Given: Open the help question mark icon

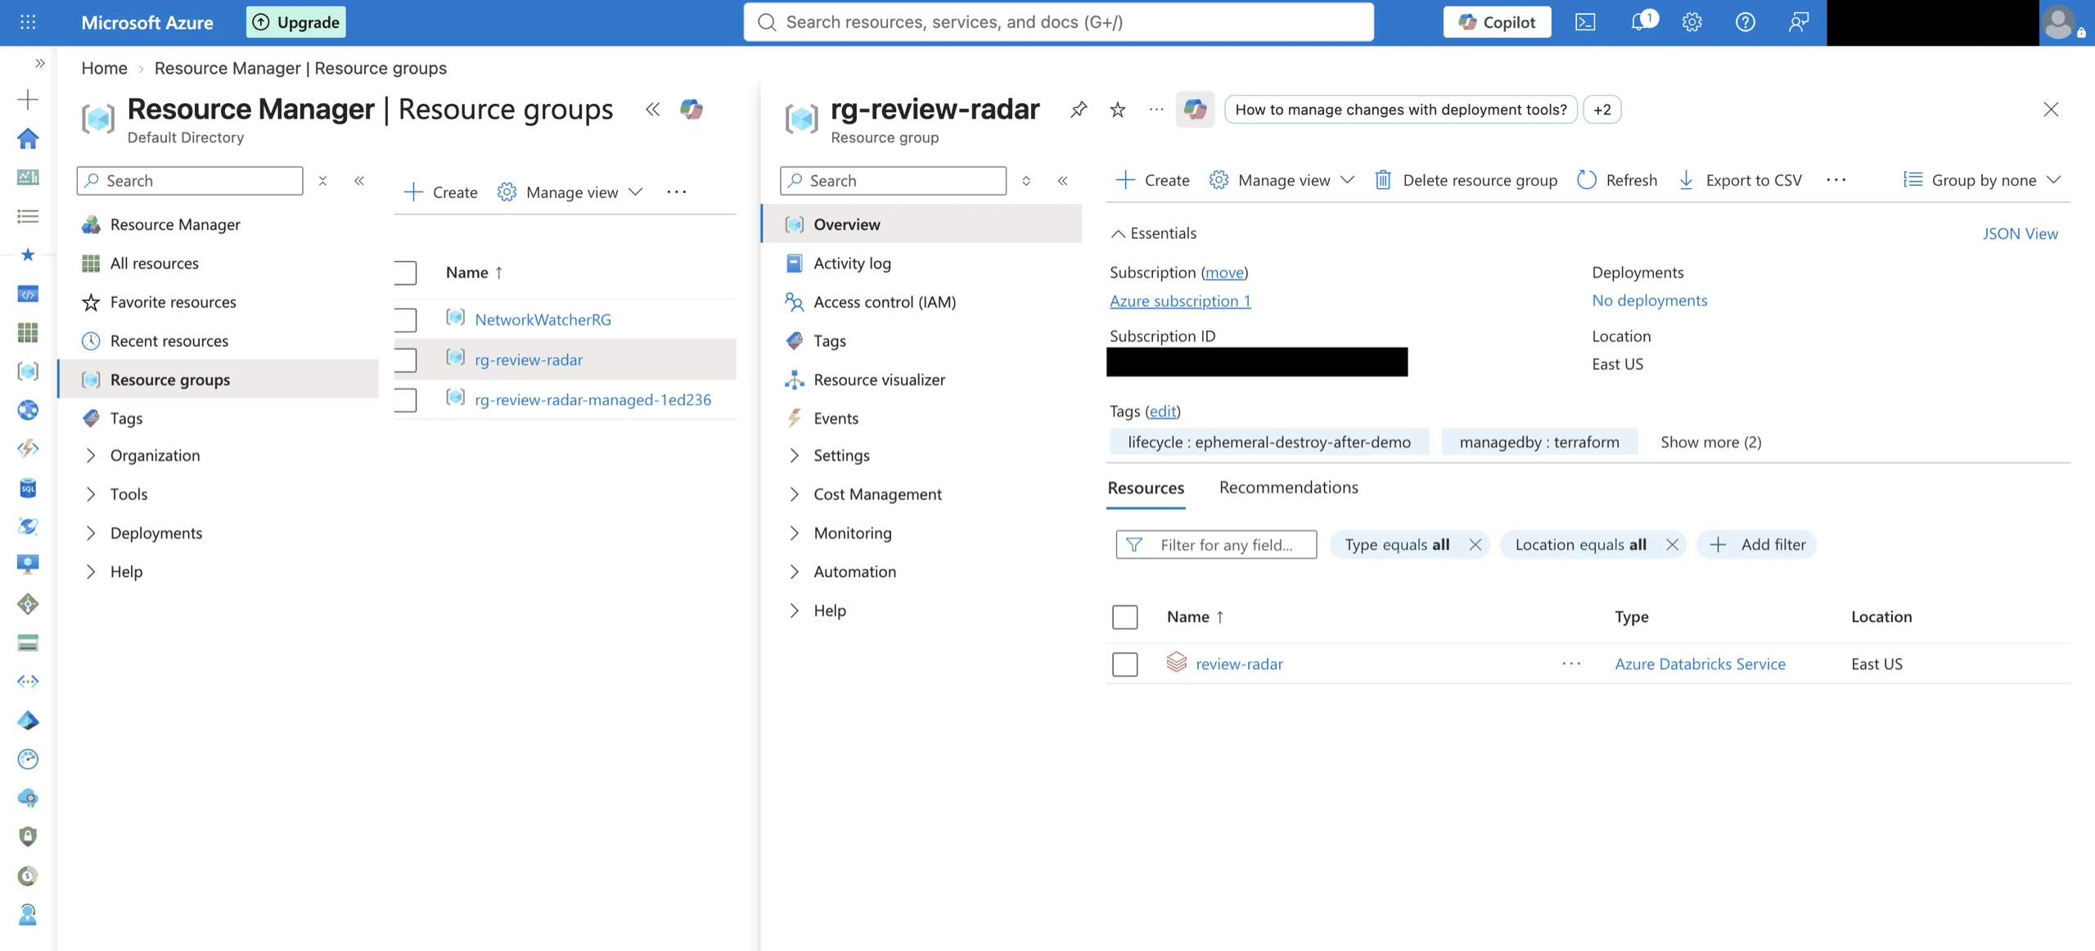Looking at the screenshot, I should pos(1745,22).
